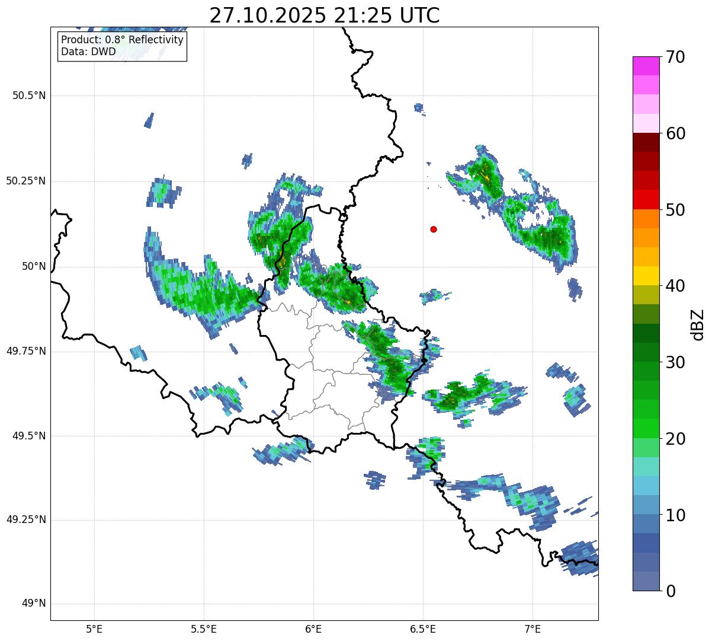712x641 pixels.
Task: Click the 6.5°E longitude label
Action: 423,629
